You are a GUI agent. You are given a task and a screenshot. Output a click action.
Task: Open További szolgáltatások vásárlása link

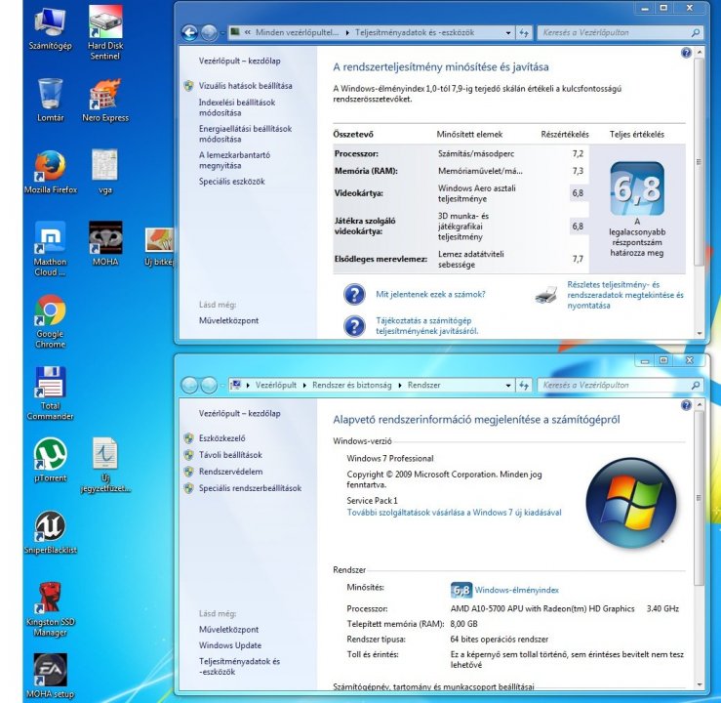point(454,513)
